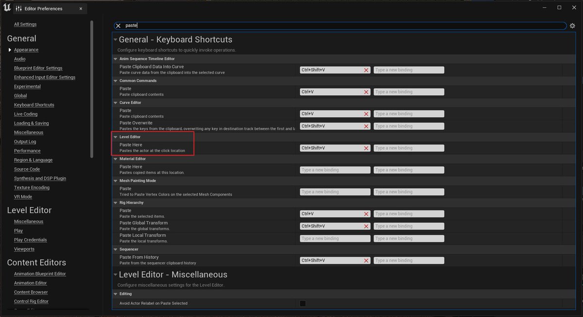583x317 pixels.
Task: Expand the Appearance item in the sidebar
Action: click(10, 50)
